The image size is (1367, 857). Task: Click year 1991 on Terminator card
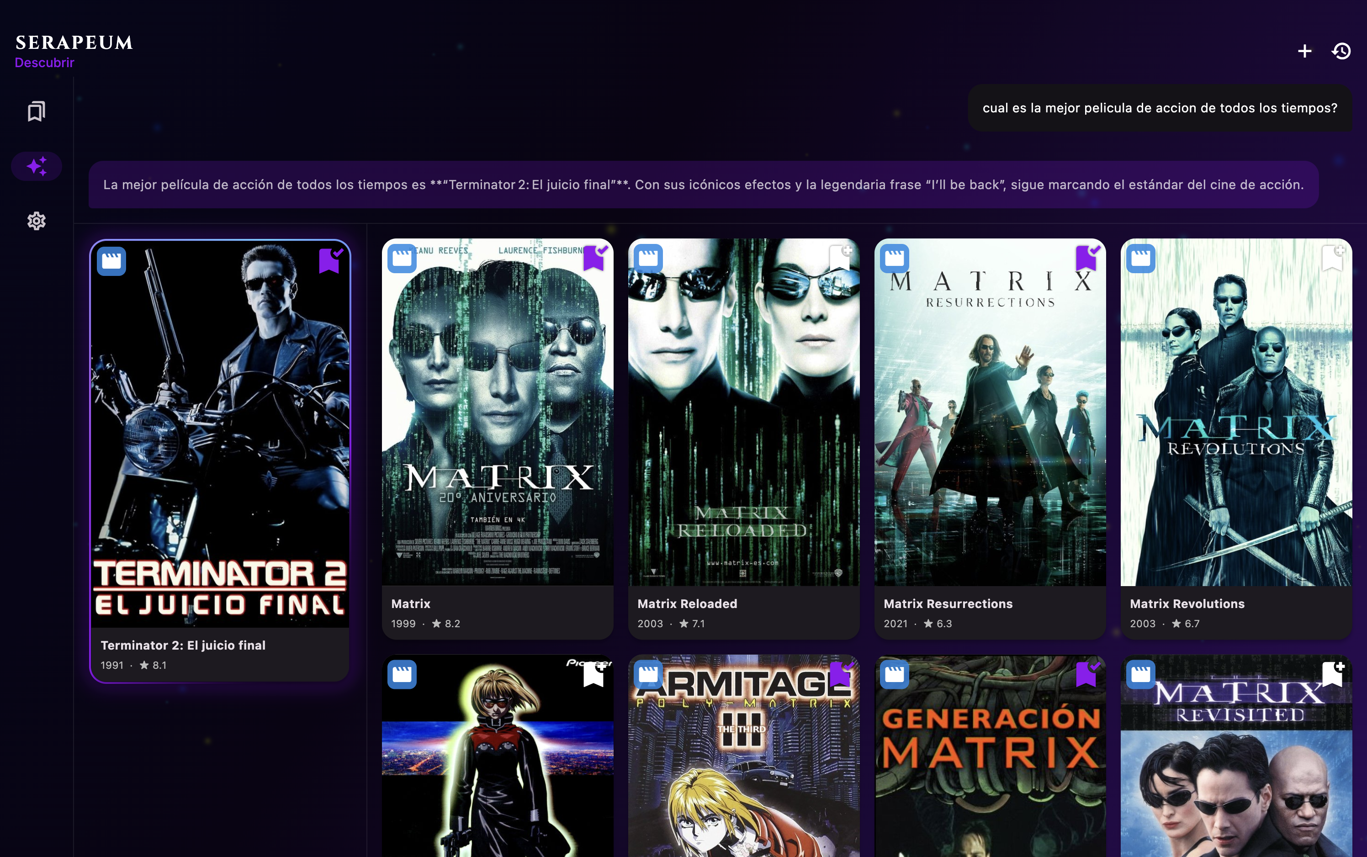(111, 665)
